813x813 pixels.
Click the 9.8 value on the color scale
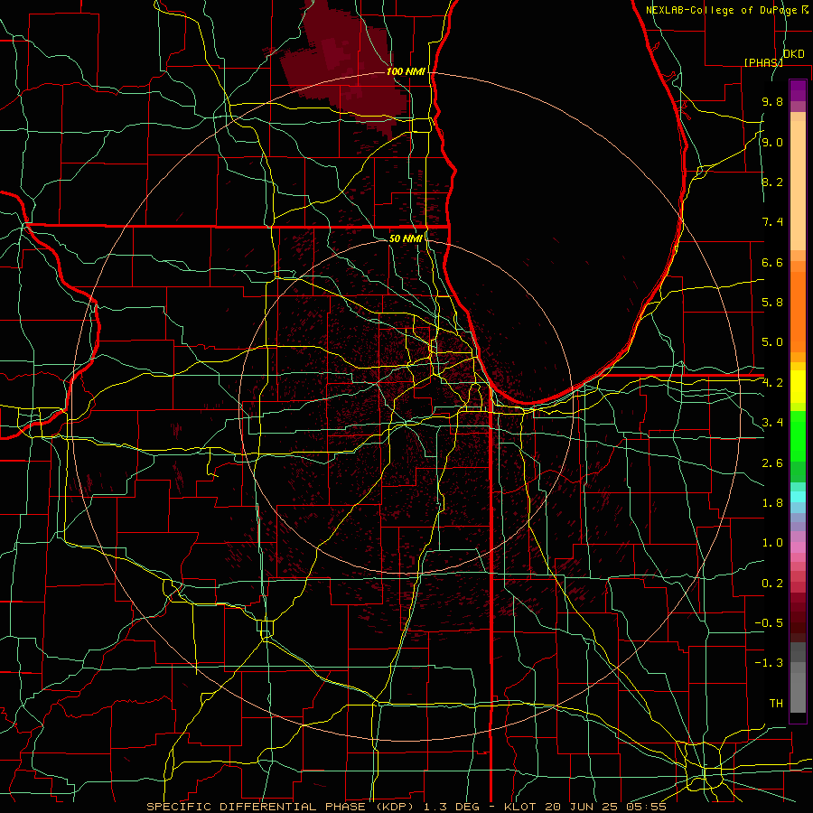(772, 101)
